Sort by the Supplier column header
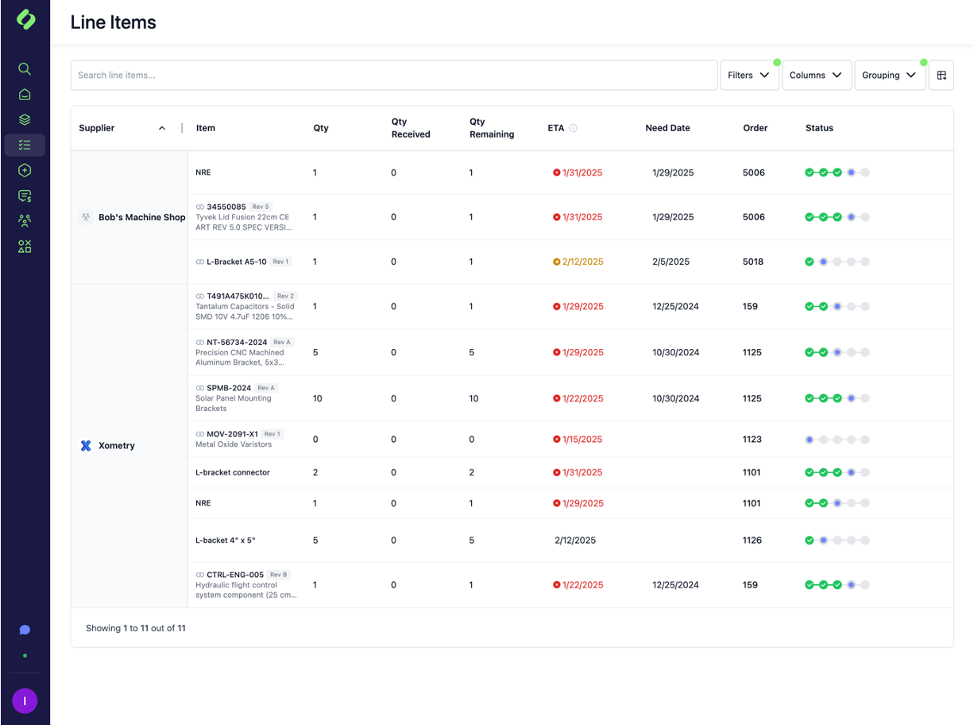The image size is (974, 725). (97, 128)
